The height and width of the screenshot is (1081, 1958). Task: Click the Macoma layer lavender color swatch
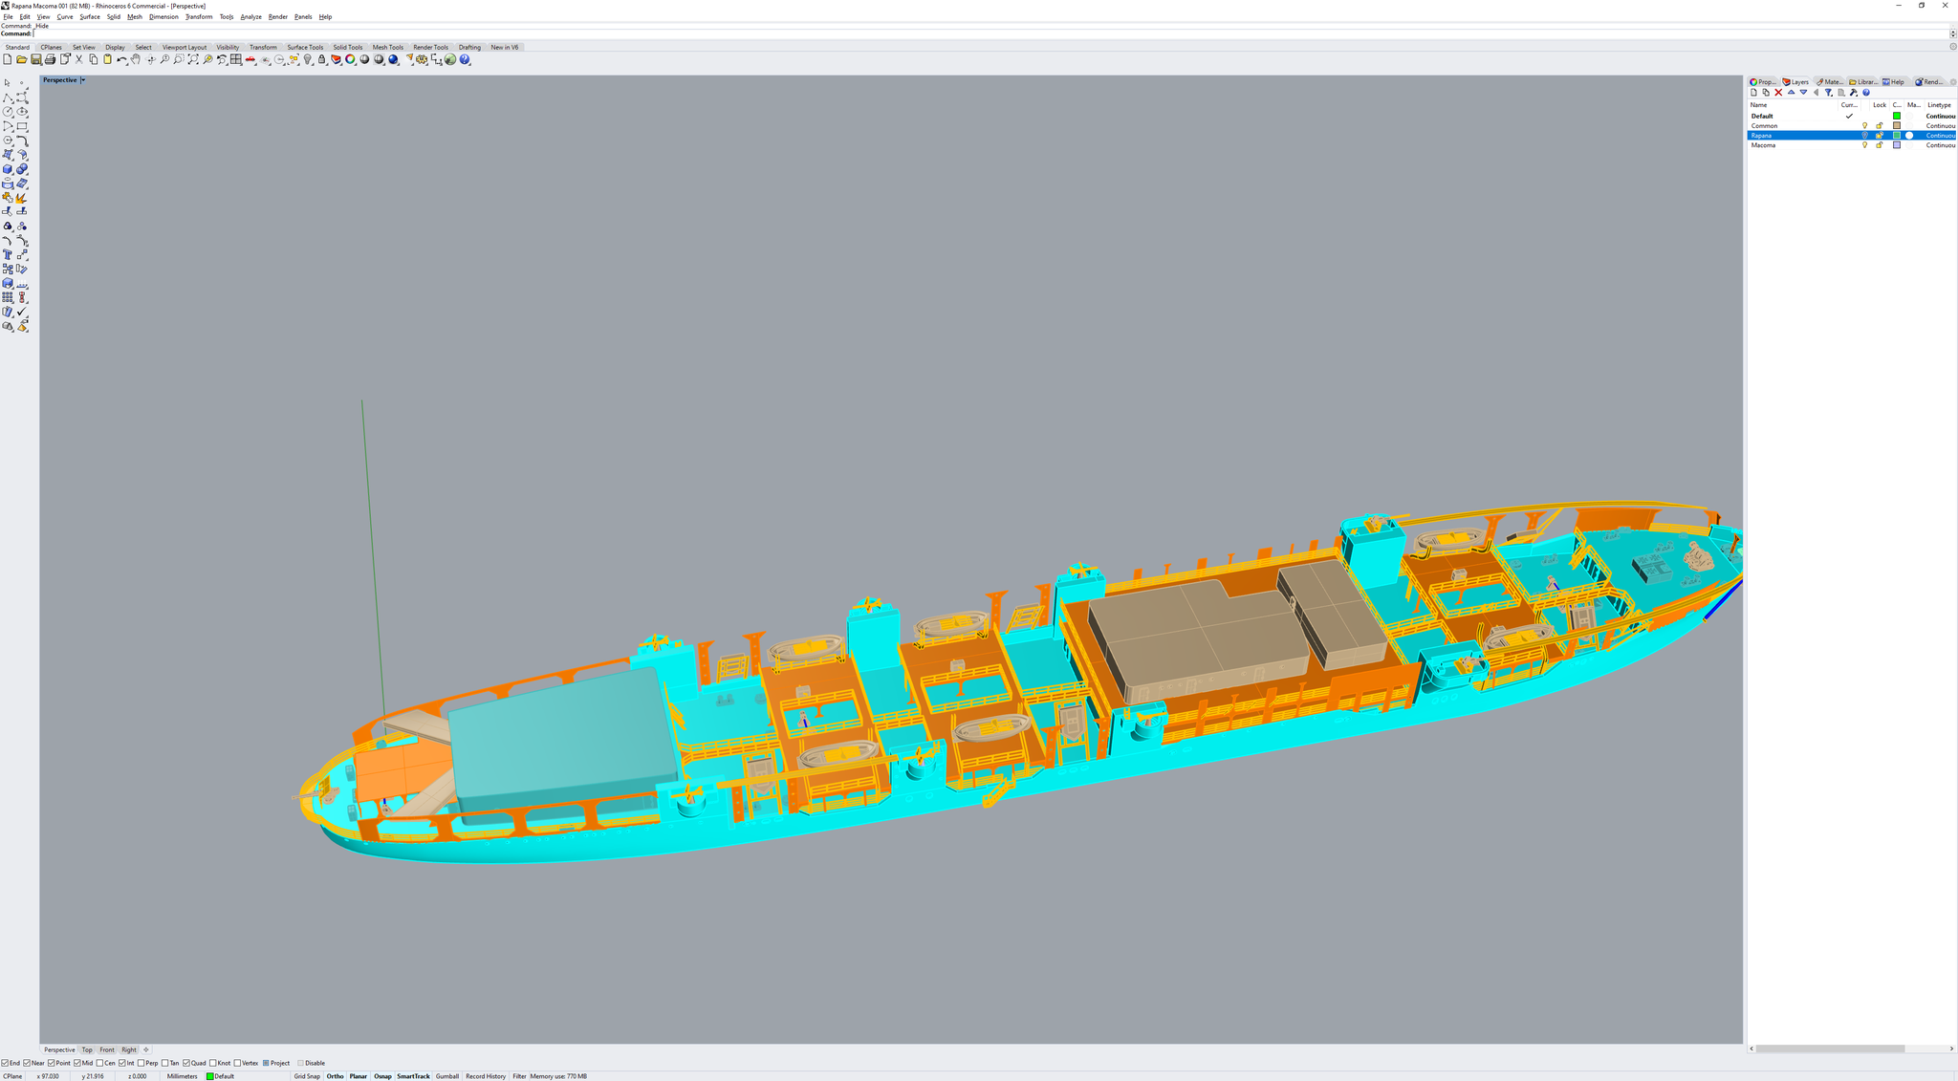pos(1897,145)
